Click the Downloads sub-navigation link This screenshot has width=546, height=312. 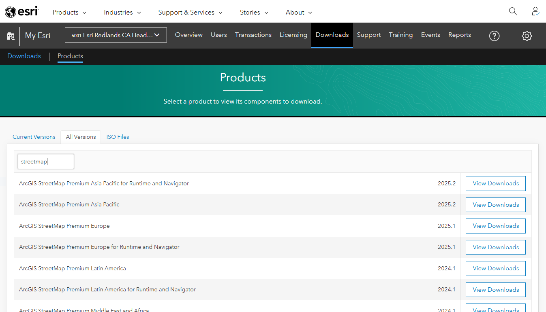tap(24, 56)
